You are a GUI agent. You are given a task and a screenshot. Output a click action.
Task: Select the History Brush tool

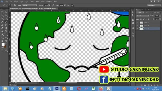coord(6,25)
